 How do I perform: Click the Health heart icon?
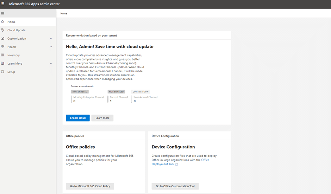click(x=2, y=47)
